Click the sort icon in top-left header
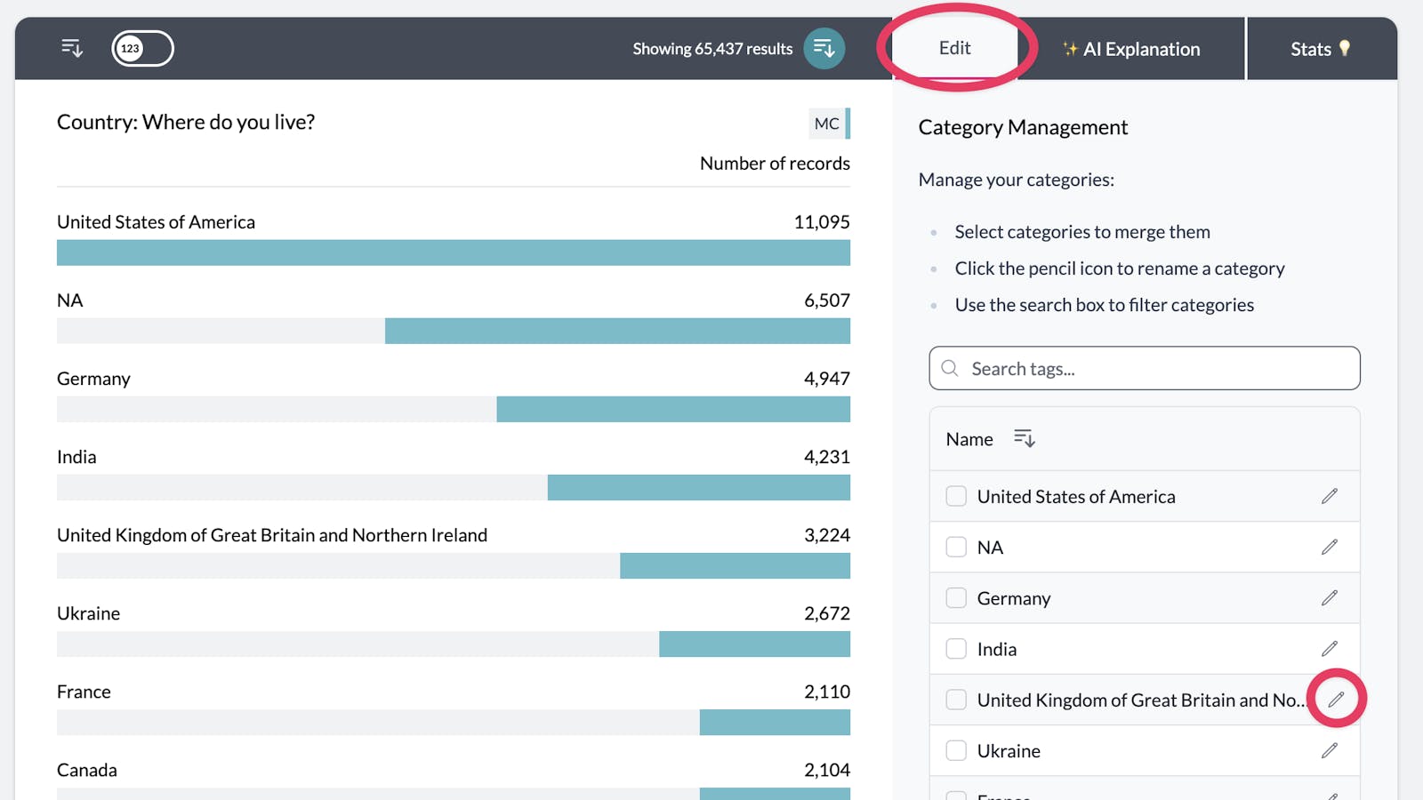The height and width of the screenshot is (800, 1423). pyautogui.click(x=72, y=48)
